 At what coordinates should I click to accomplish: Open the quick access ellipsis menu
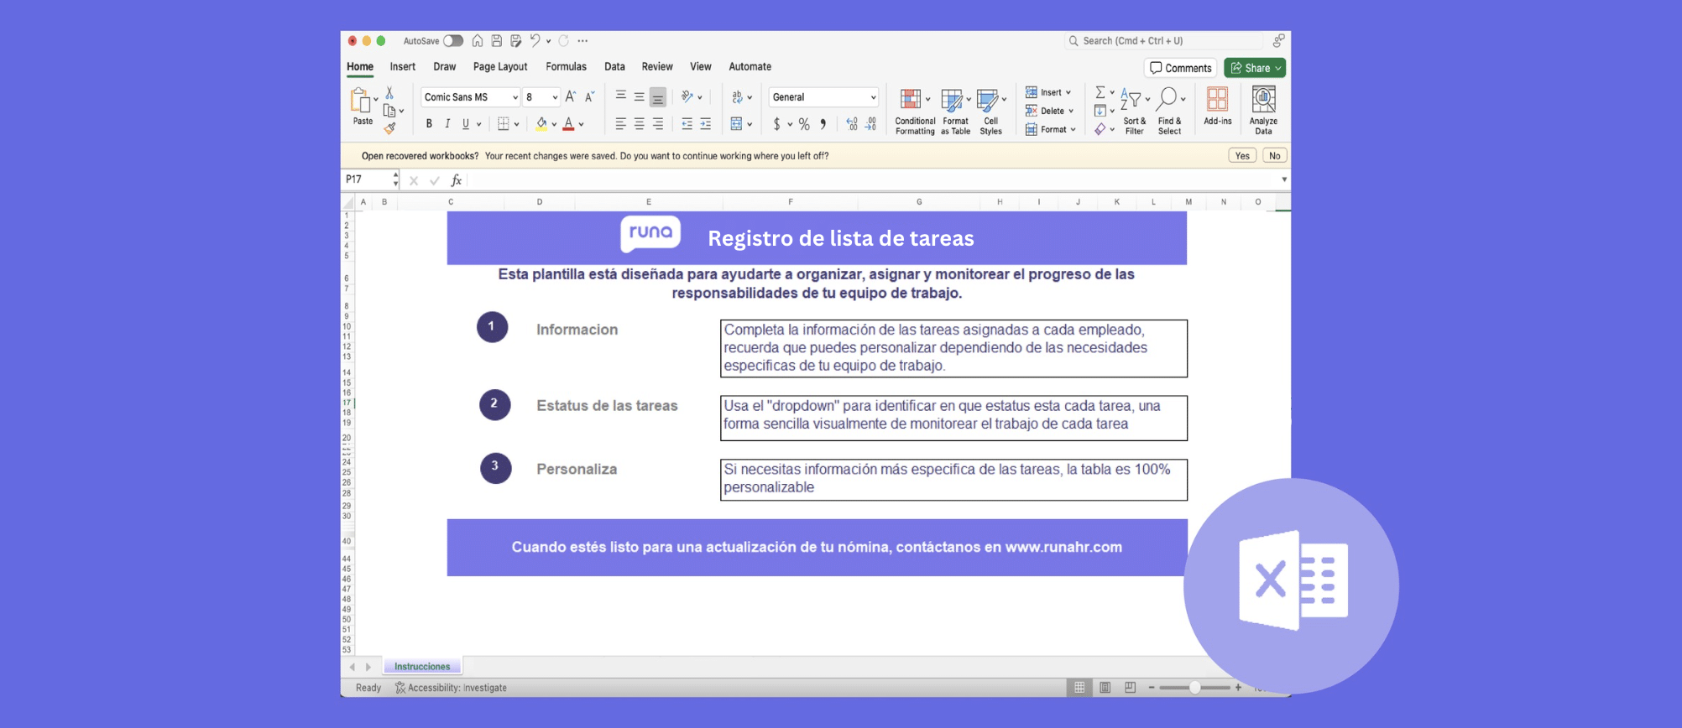pos(582,40)
